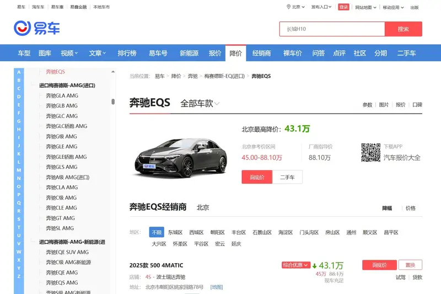This screenshot has height=294, width=441.
Task: Open the 新能源 navigation tab
Action: pyautogui.click(x=189, y=53)
